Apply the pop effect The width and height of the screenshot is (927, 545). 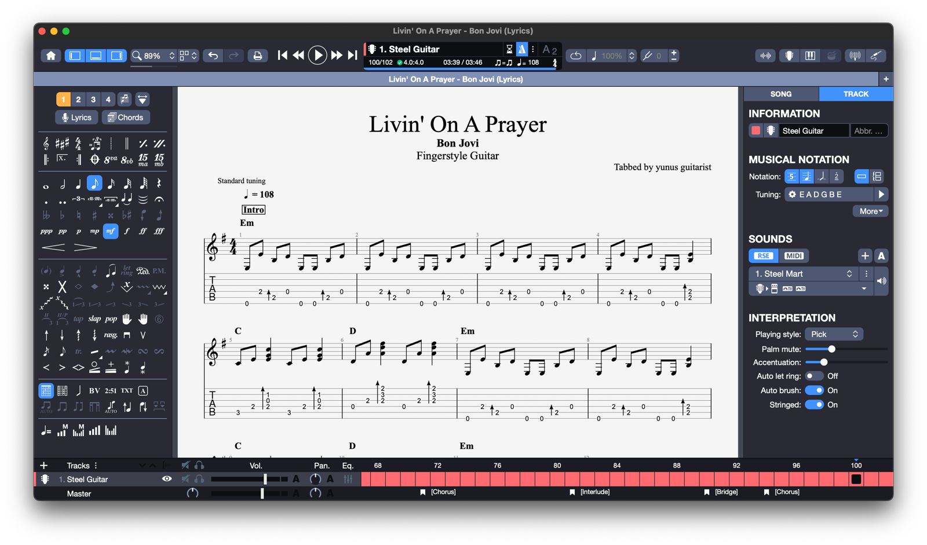pos(111,319)
